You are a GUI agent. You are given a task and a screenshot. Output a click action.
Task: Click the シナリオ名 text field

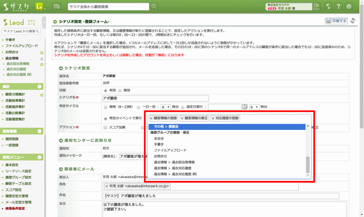(156, 98)
